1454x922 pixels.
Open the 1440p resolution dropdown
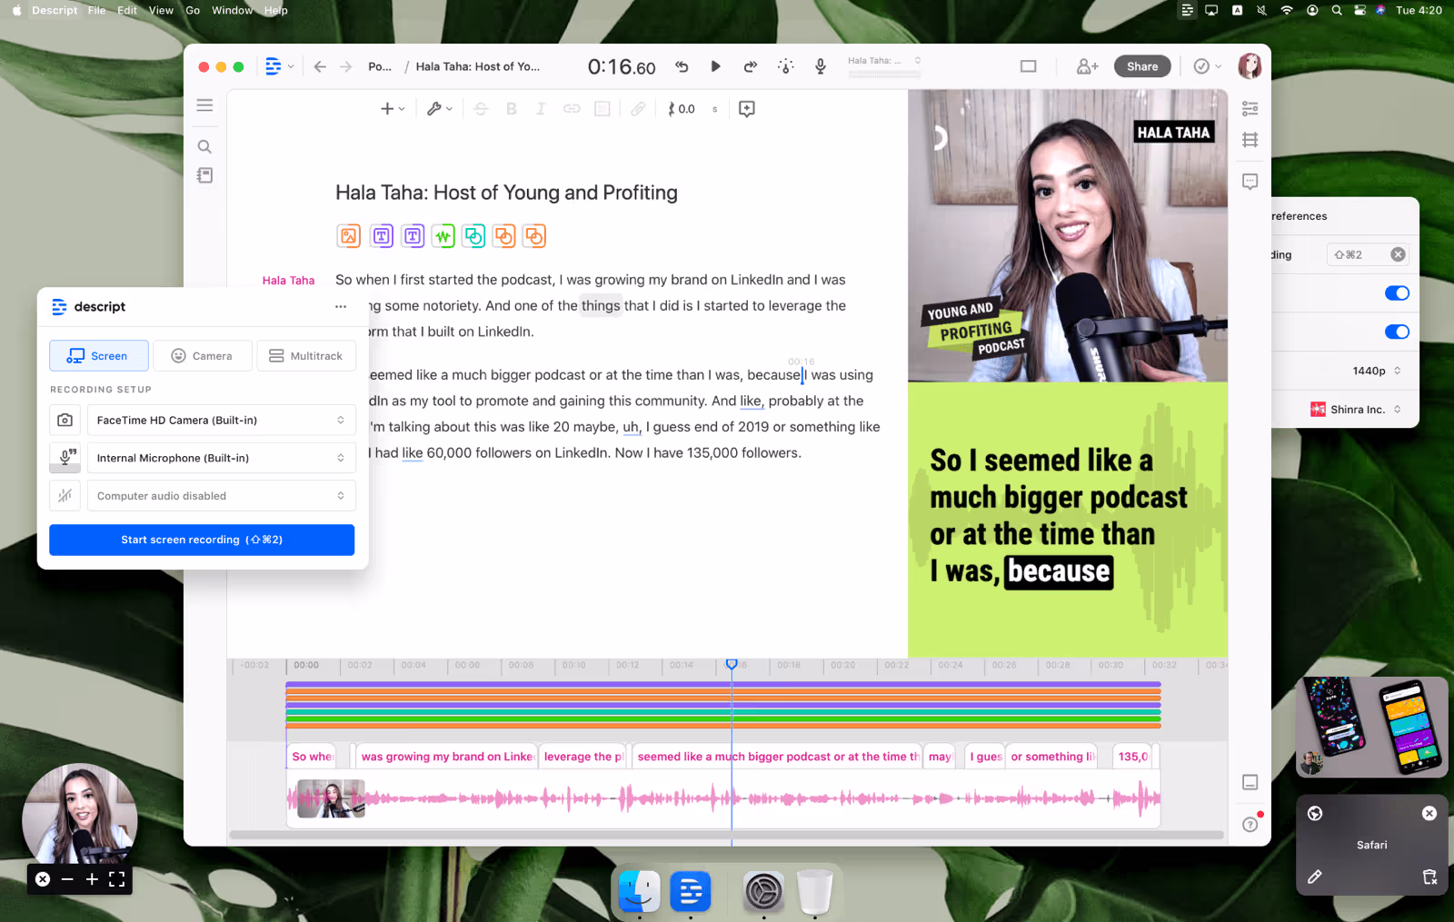[1377, 371]
